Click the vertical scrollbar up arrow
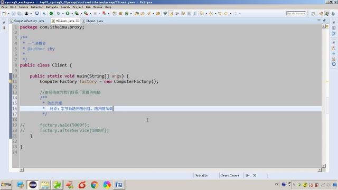Viewport: 338px width, 190px height. tap(324, 26)
